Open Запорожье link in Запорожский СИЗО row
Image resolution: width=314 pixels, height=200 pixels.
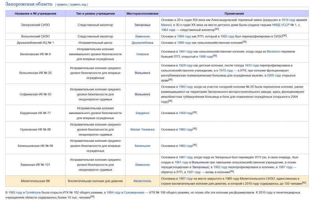142,25
